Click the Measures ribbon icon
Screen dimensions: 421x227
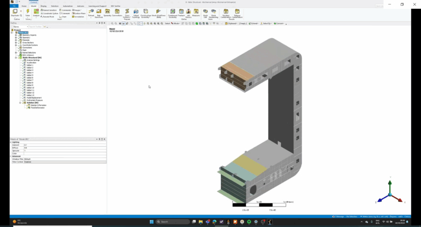[x=196, y=11]
